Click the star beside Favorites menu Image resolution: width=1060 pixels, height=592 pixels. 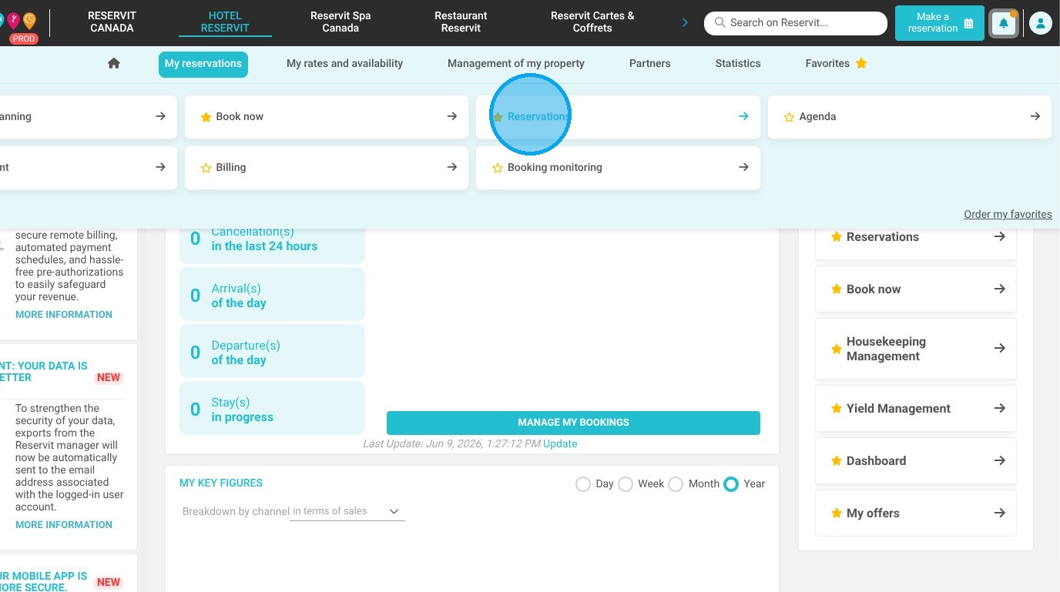pyautogui.click(x=861, y=63)
